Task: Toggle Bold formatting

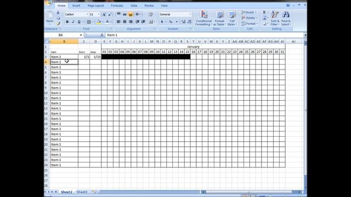Action: pyautogui.click(x=67, y=22)
